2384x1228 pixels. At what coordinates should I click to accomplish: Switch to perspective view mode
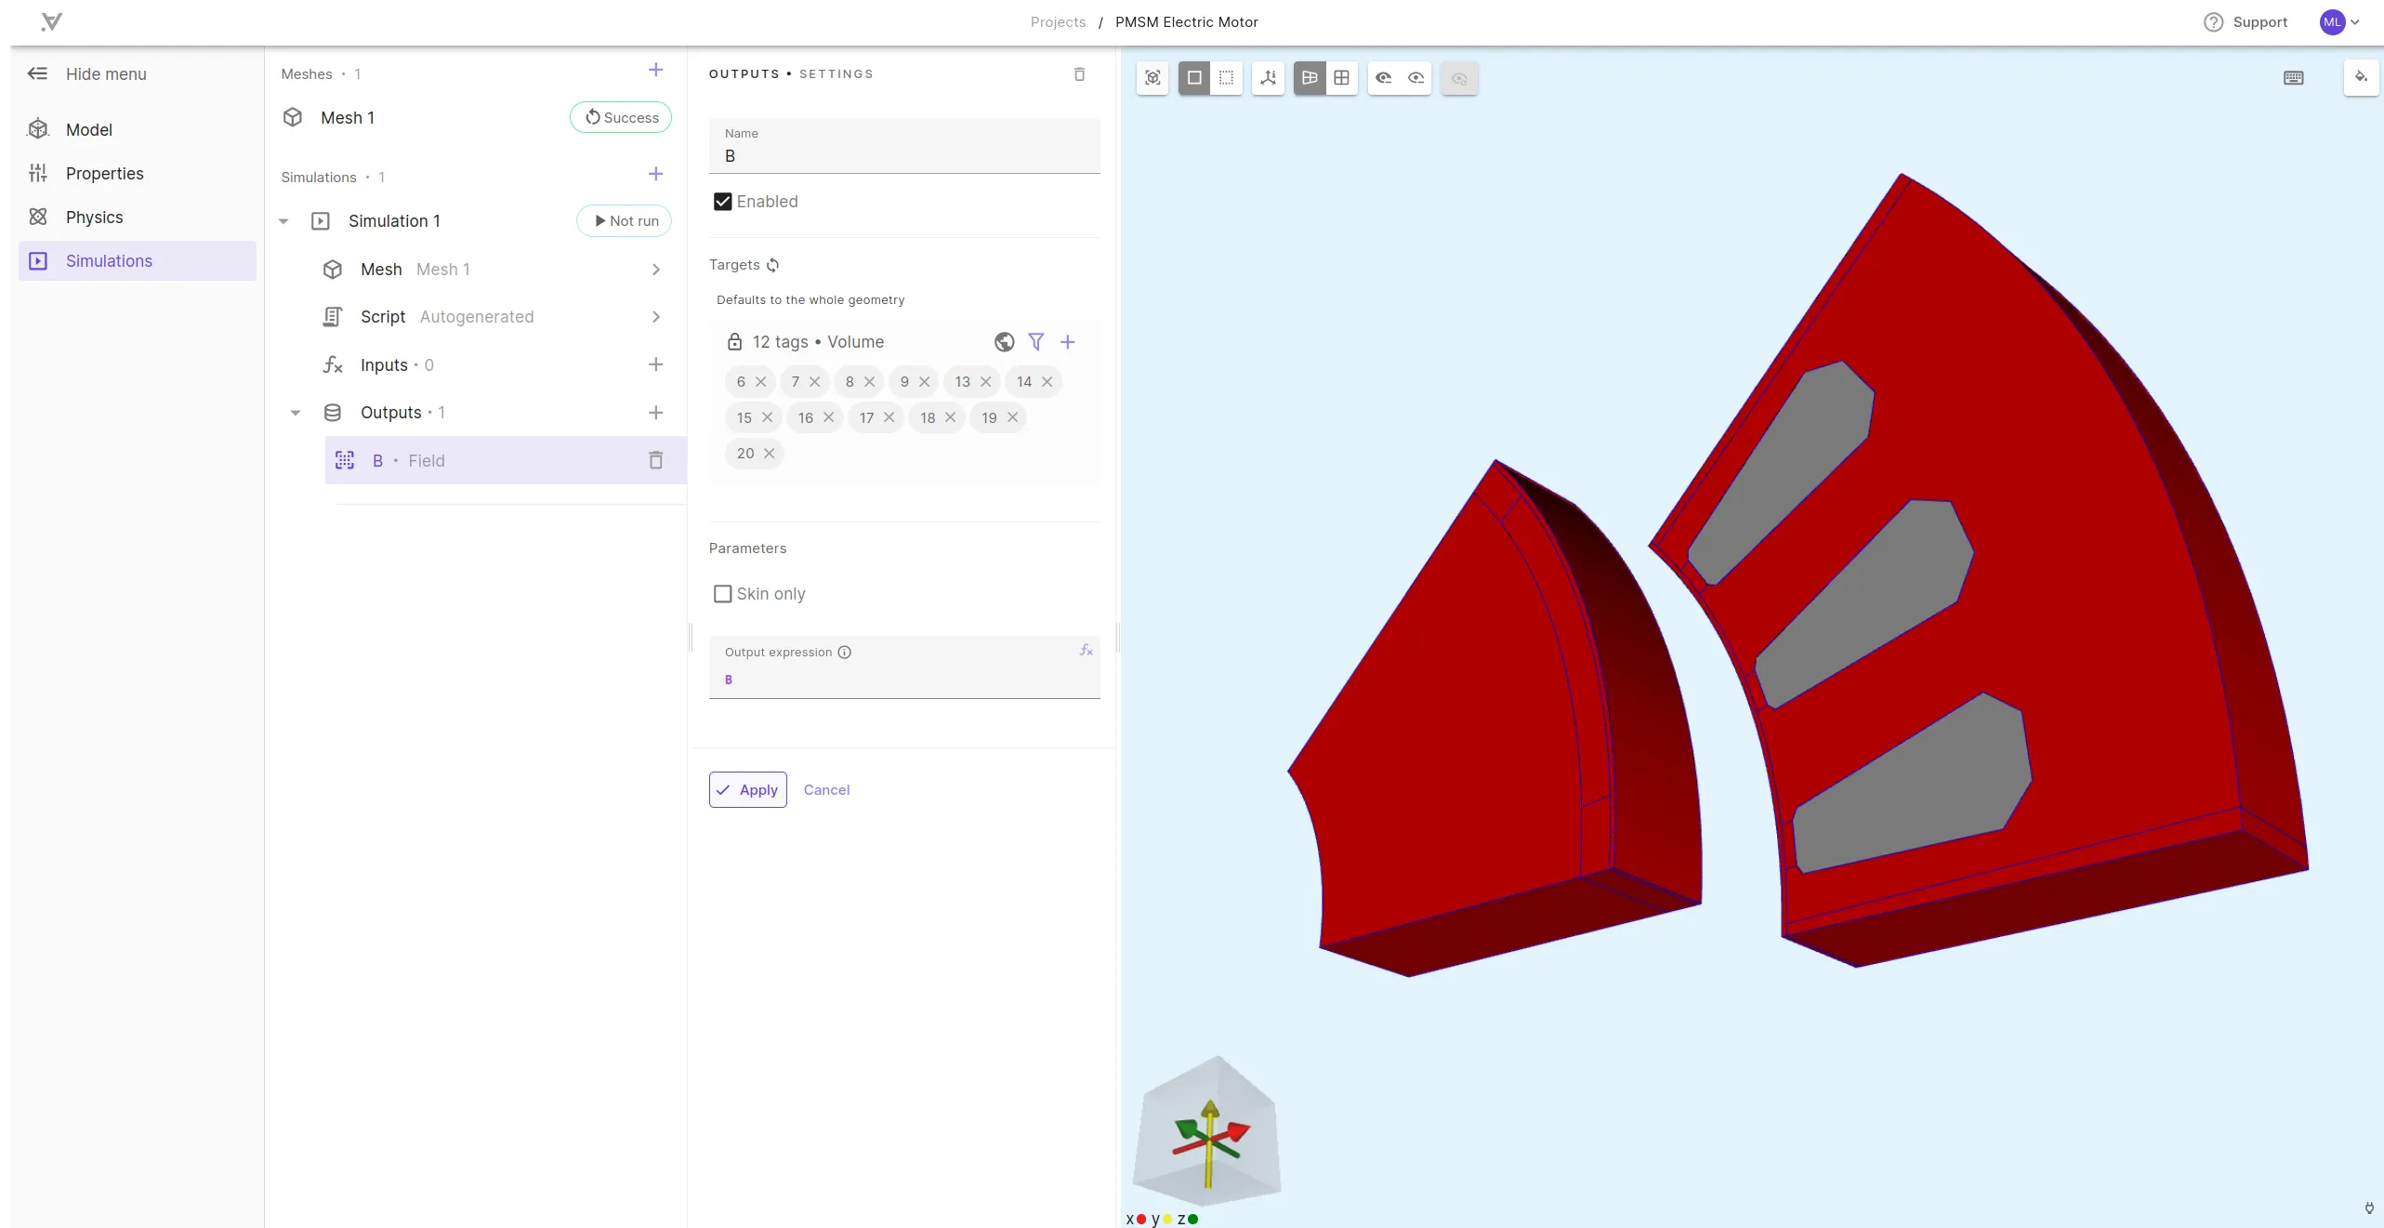(1310, 78)
